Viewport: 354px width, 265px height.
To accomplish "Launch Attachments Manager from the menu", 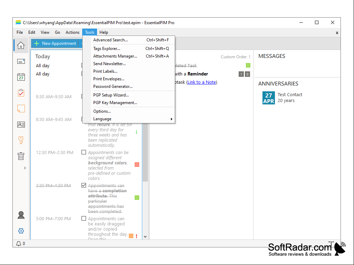I will [x=129, y=56].
